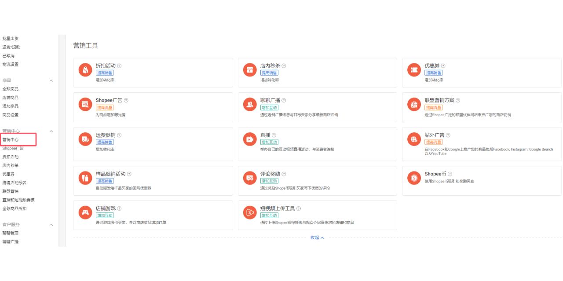Open 联盟营销 sidebar item
Screen dimensions: 563x281
(11, 191)
